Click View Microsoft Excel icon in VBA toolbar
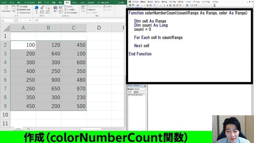 (x=130, y=5)
